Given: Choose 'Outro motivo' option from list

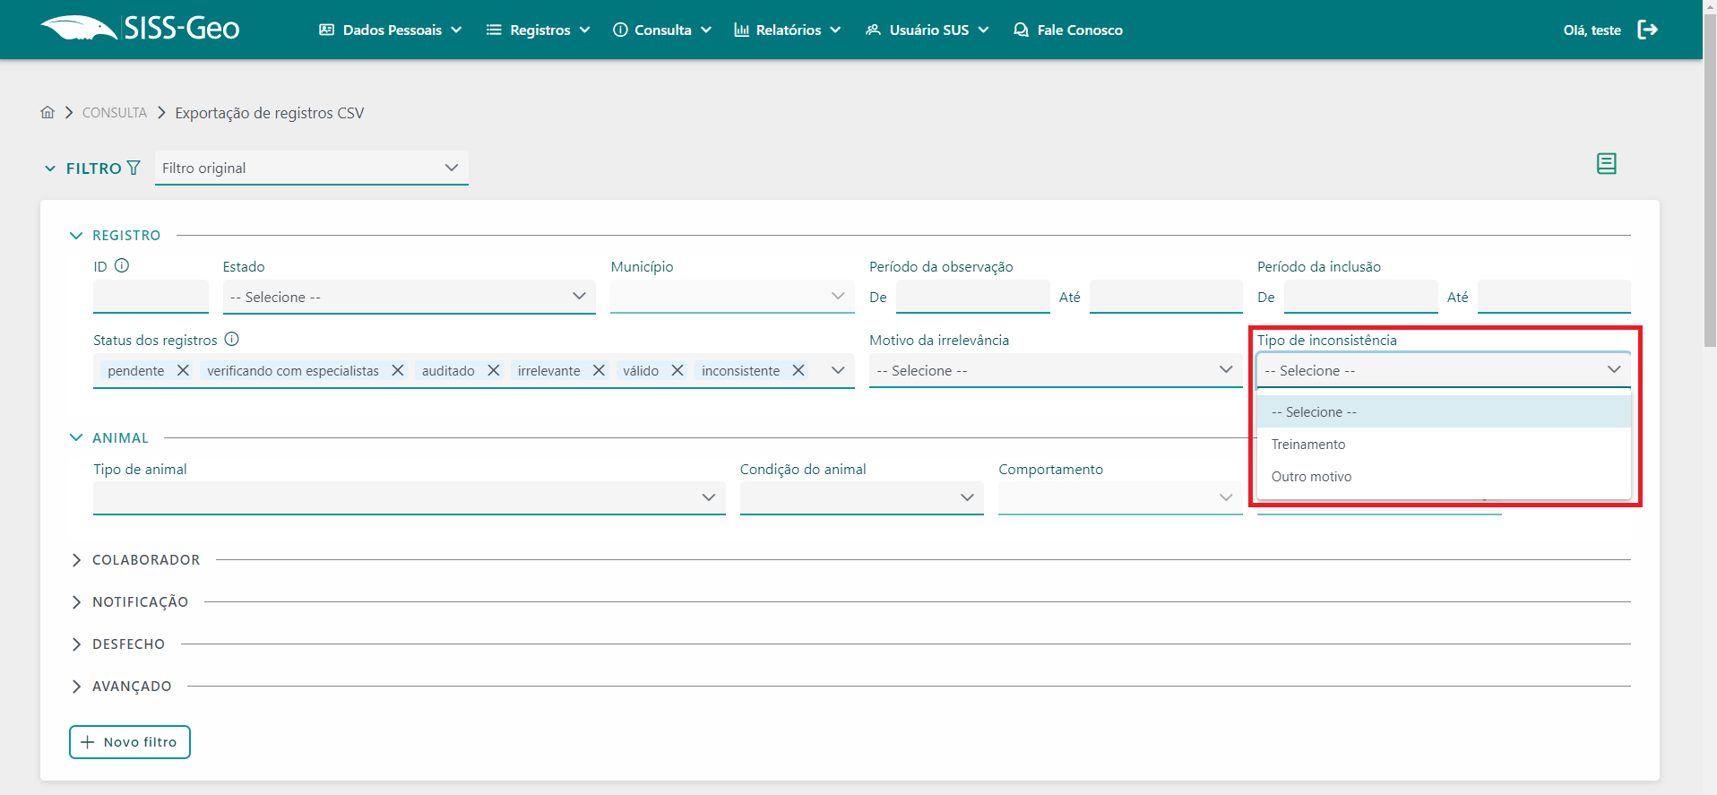Looking at the screenshot, I should 1311,477.
